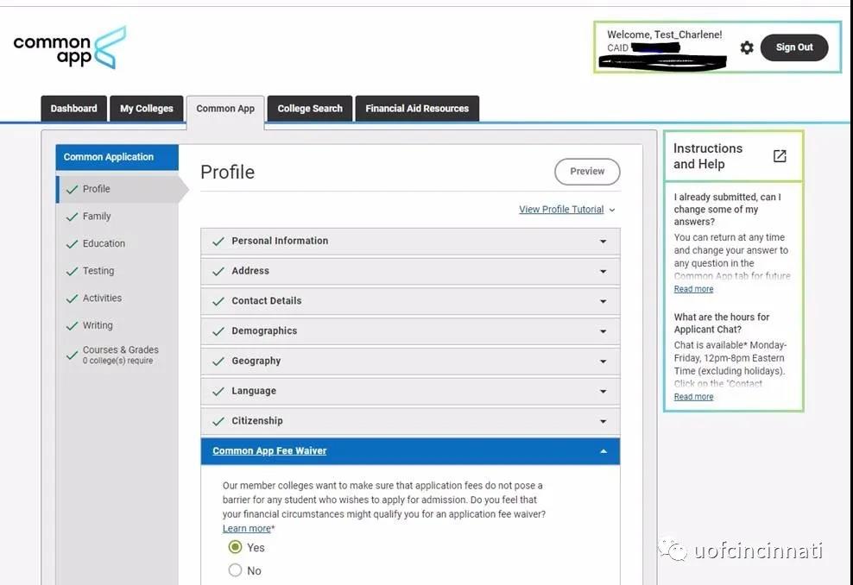
Task: Expand Demographics section arrow
Action: tap(603, 331)
